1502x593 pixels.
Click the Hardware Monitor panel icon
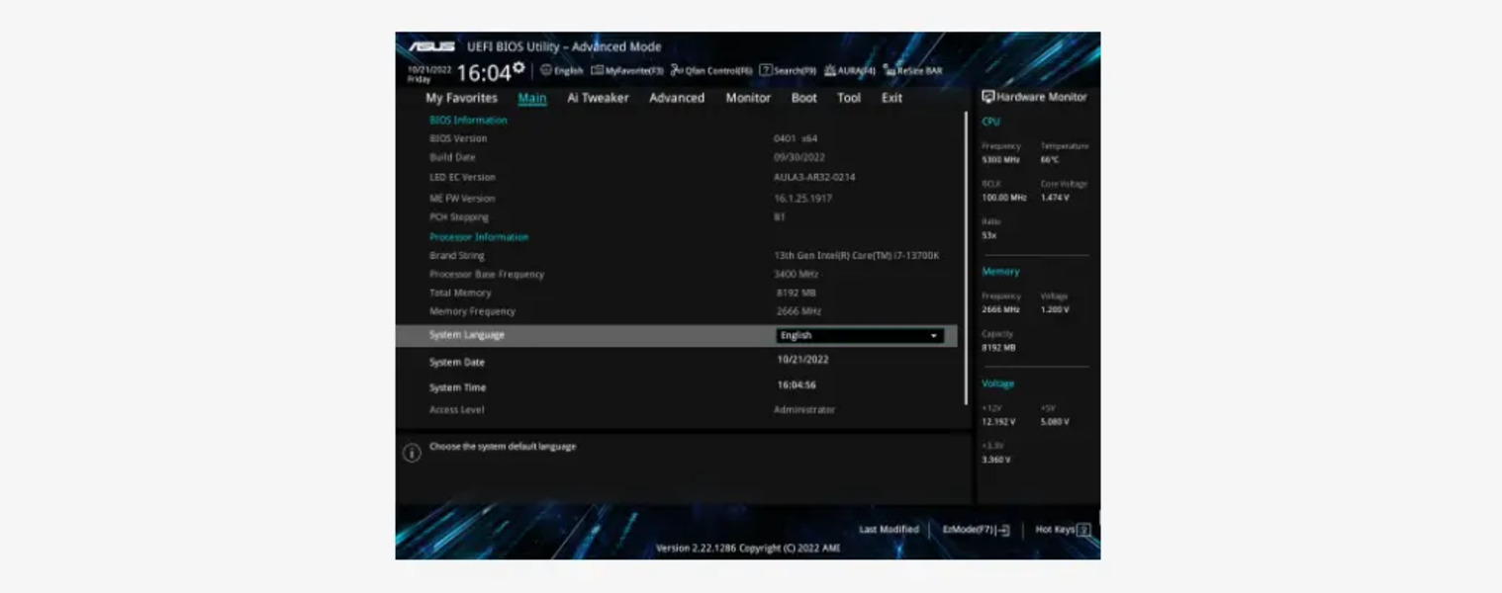[987, 97]
